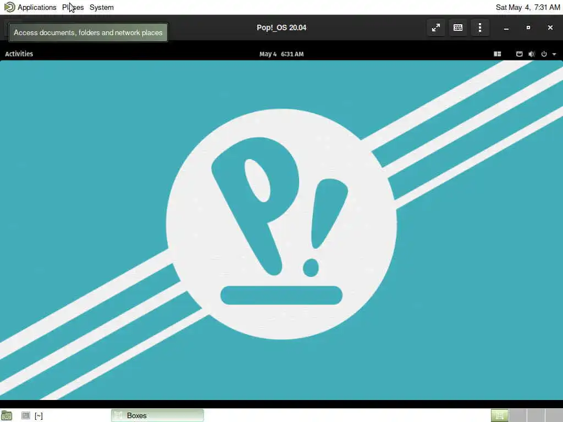Switch to the first workspace

coord(499,415)
